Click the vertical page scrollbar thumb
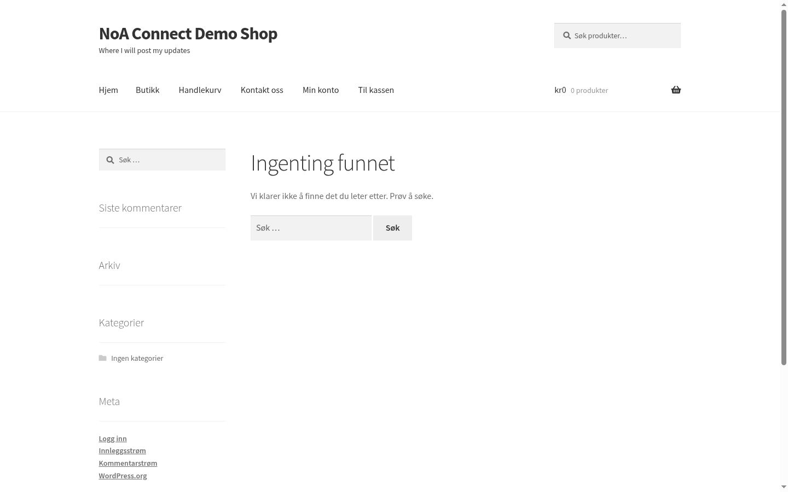This screenshot has width=788, height=492. click(x=784, y=187)
